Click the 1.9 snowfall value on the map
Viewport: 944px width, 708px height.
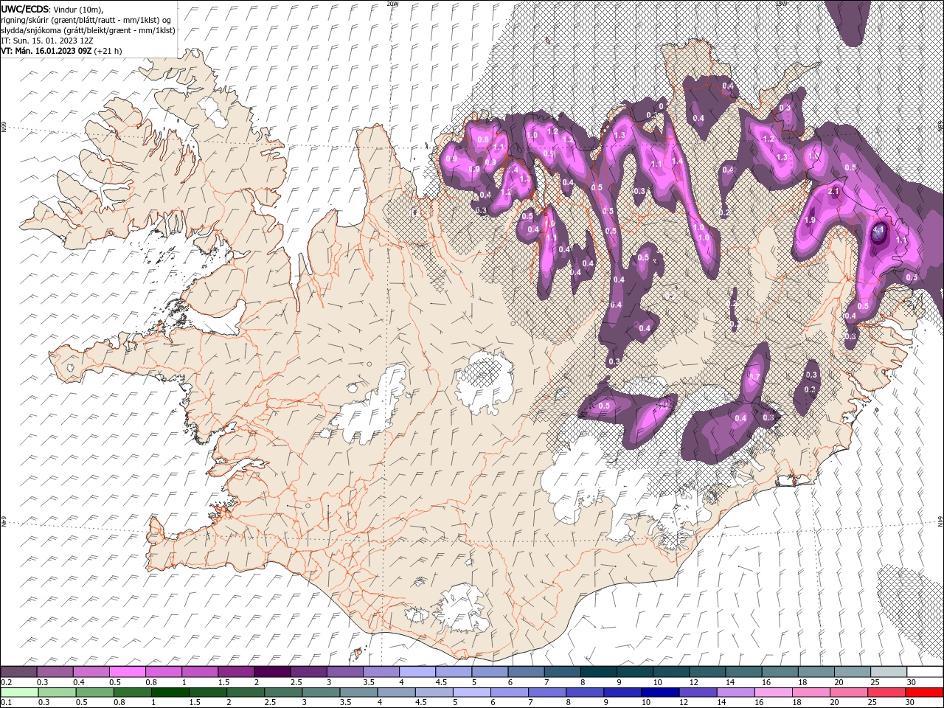(810, 221)
